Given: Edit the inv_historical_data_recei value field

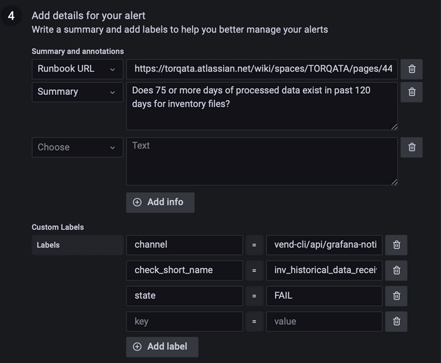Looking at the screenshot, I should click(324, 271).
